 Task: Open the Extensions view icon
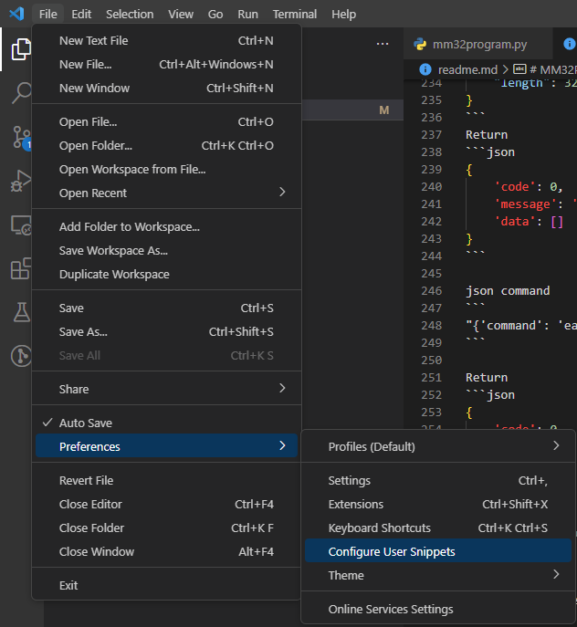coord(21,268)
